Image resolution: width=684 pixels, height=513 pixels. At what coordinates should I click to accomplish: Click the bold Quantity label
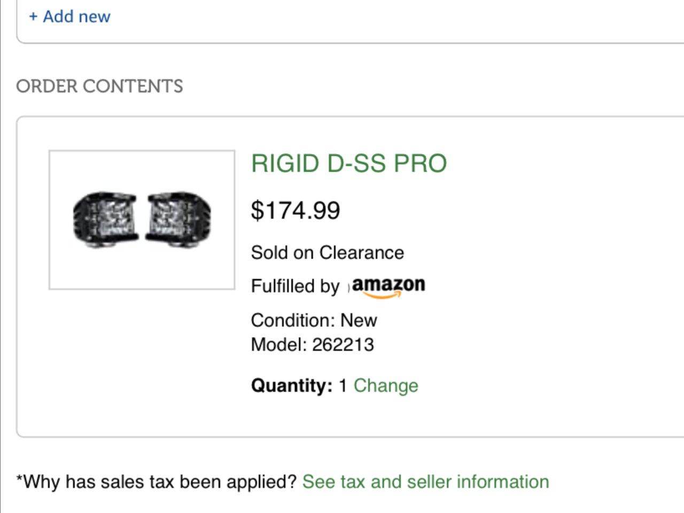292,385
